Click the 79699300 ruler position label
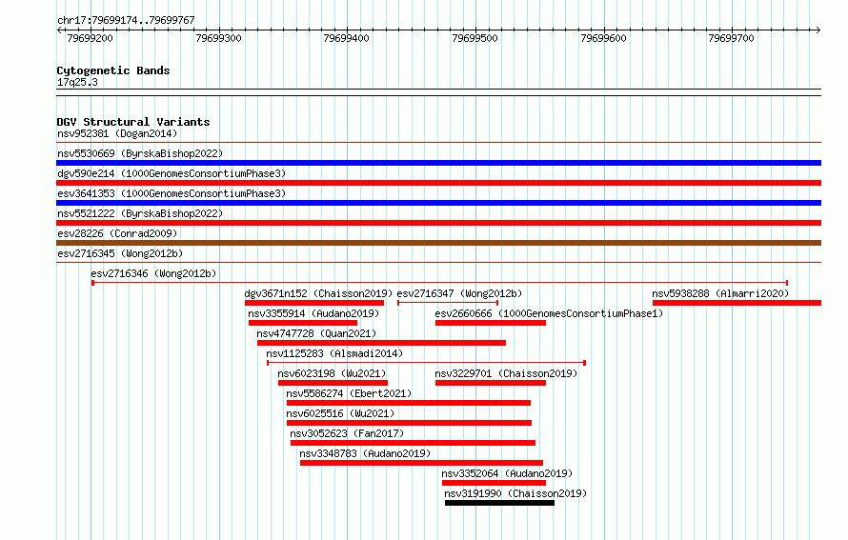This screenshot has width=848, height=540. click(x=218, y=38)
